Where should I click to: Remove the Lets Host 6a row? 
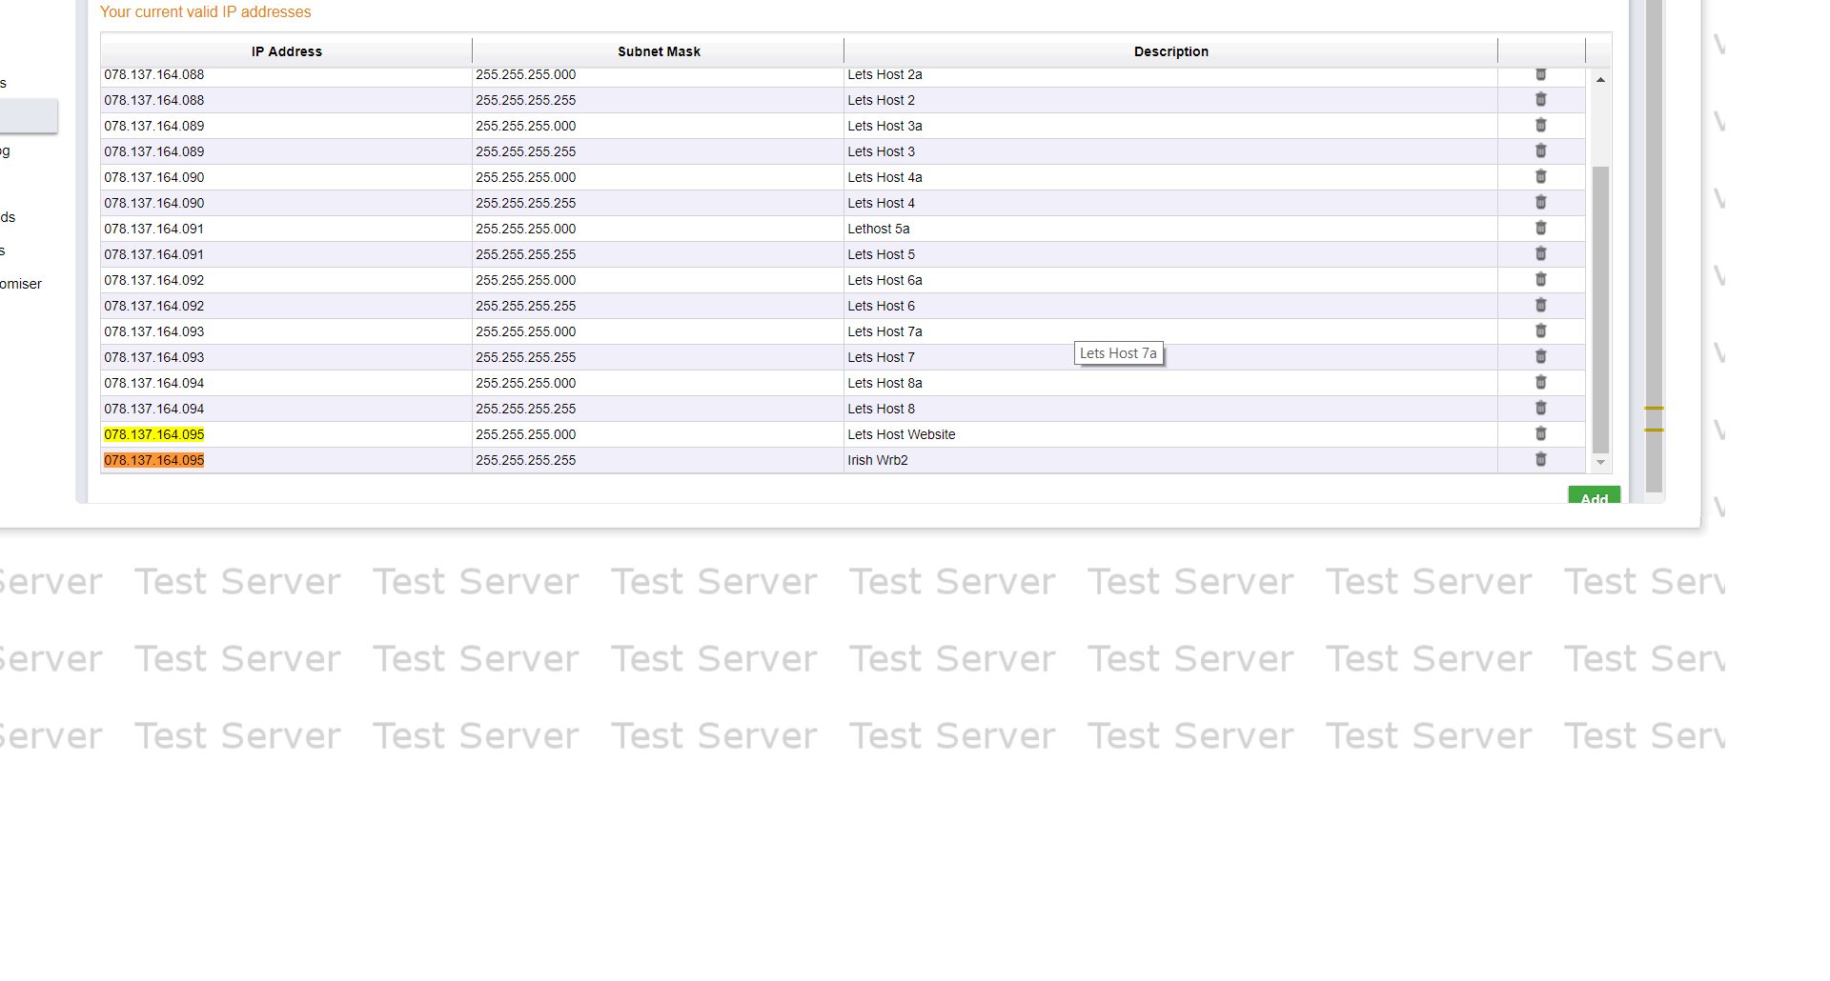(x=1540, y=280)
